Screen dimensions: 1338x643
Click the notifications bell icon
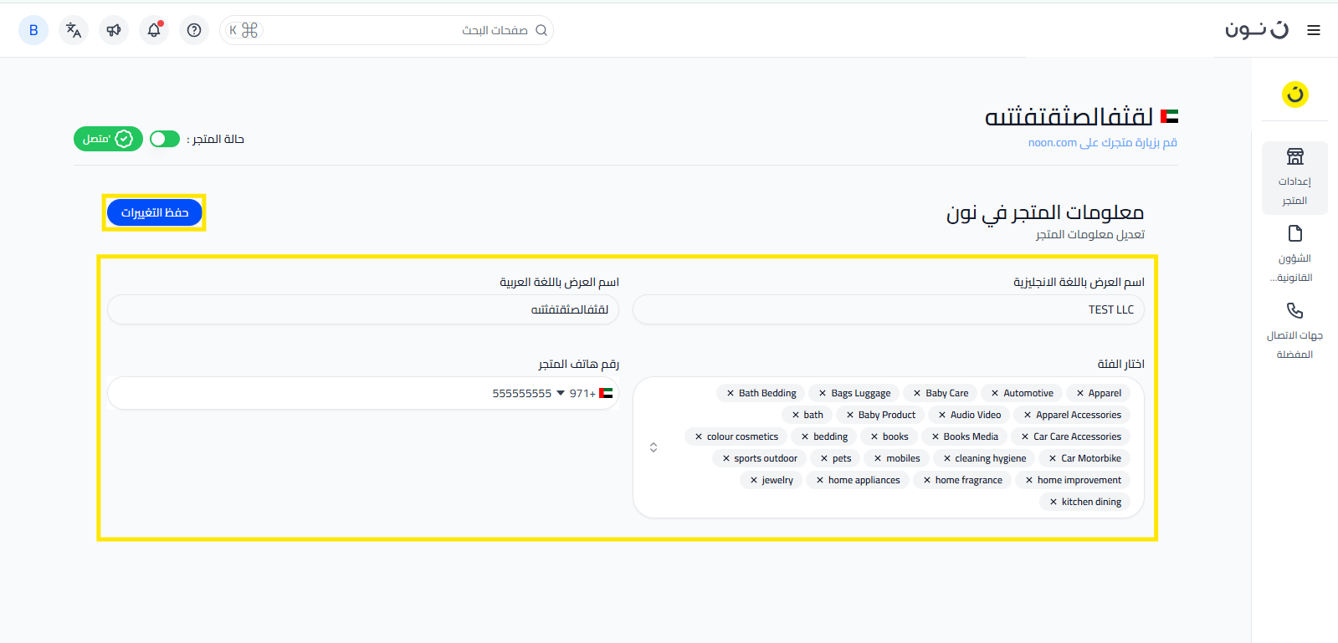coord(154,30)
